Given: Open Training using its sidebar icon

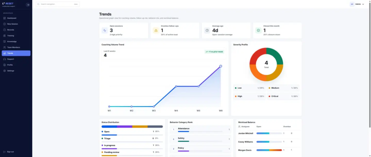Looking at the screenshot, I should [5, 36].
